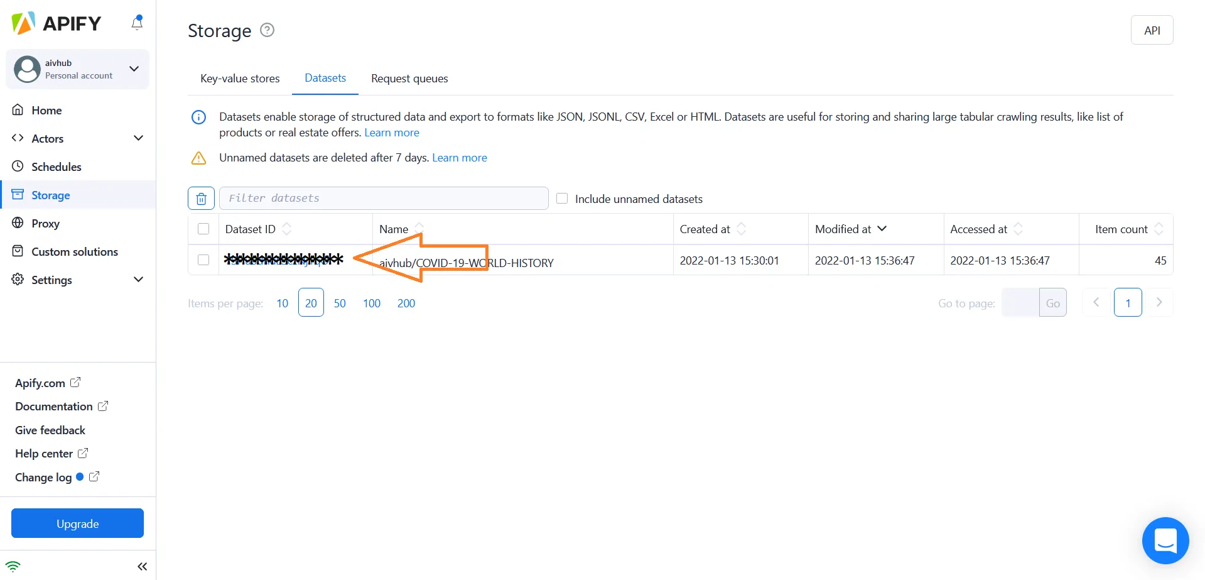Click the Go to page number field

click(1020, 302)
